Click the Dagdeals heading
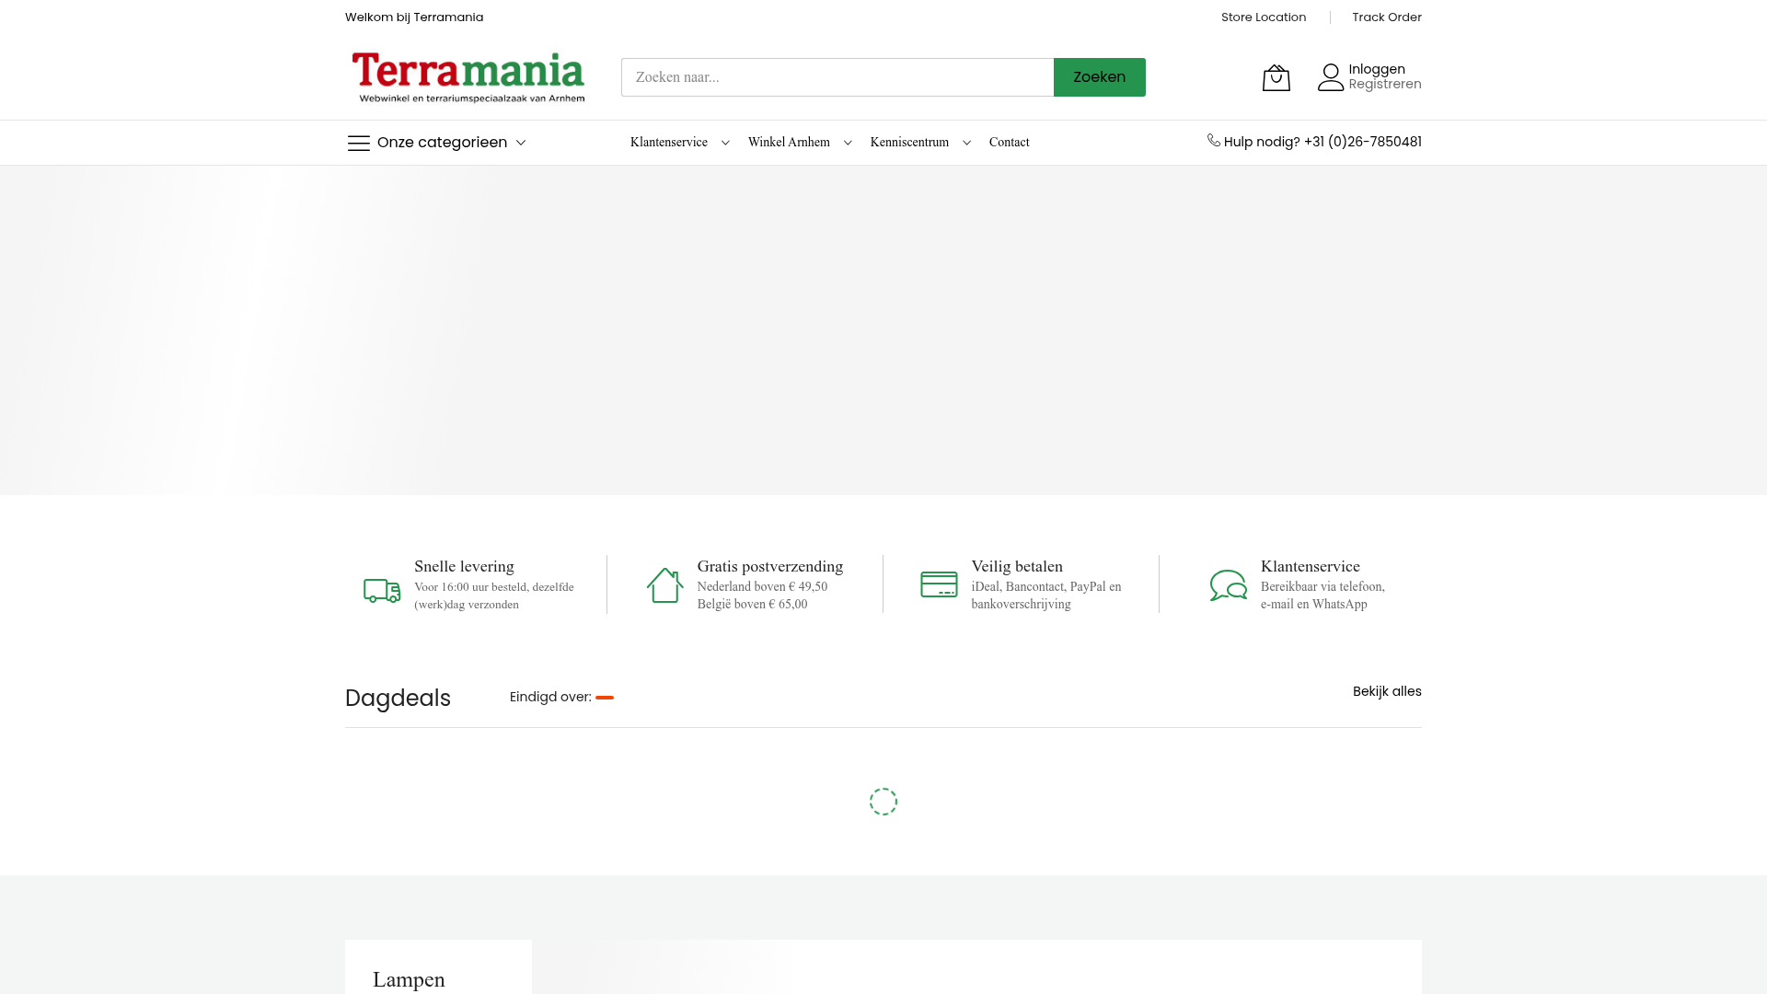The image size is (1767, 994). (x=398, y=699)
